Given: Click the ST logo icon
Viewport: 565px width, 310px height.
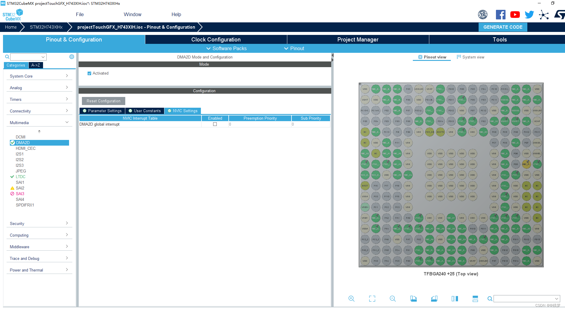Looking at the screenshot, I should pyautogui.click(x=560, y=15).
